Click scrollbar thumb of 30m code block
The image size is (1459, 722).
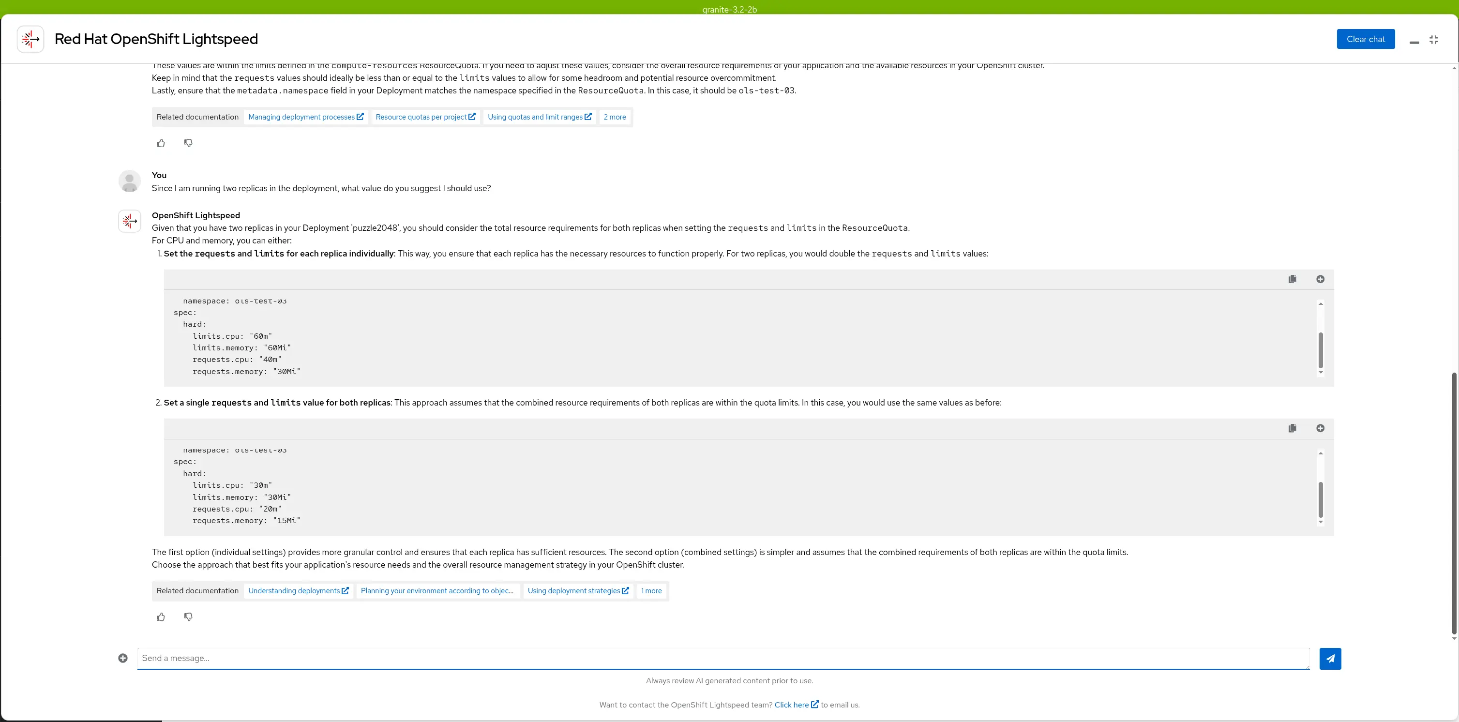[1321, 499]
